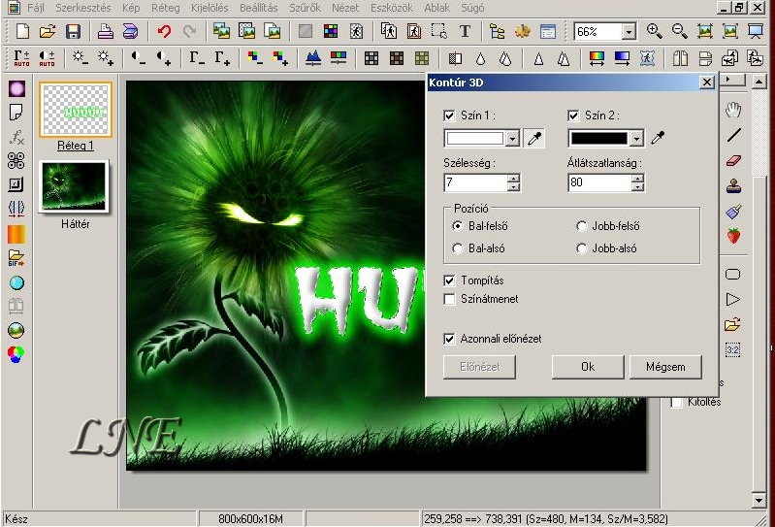The width and height of the screenshot is (775, 527).
Task: Toggle the Kitöltés checkbox behind the dialog
Action: 677,403
